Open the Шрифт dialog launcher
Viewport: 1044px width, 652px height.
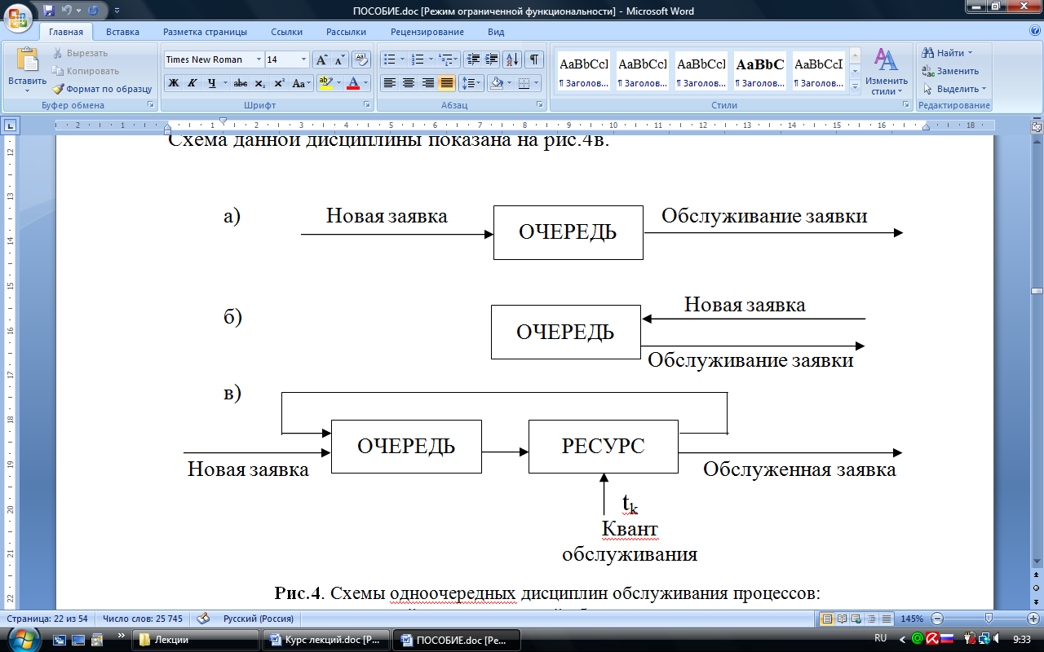[x=367, y=105]
